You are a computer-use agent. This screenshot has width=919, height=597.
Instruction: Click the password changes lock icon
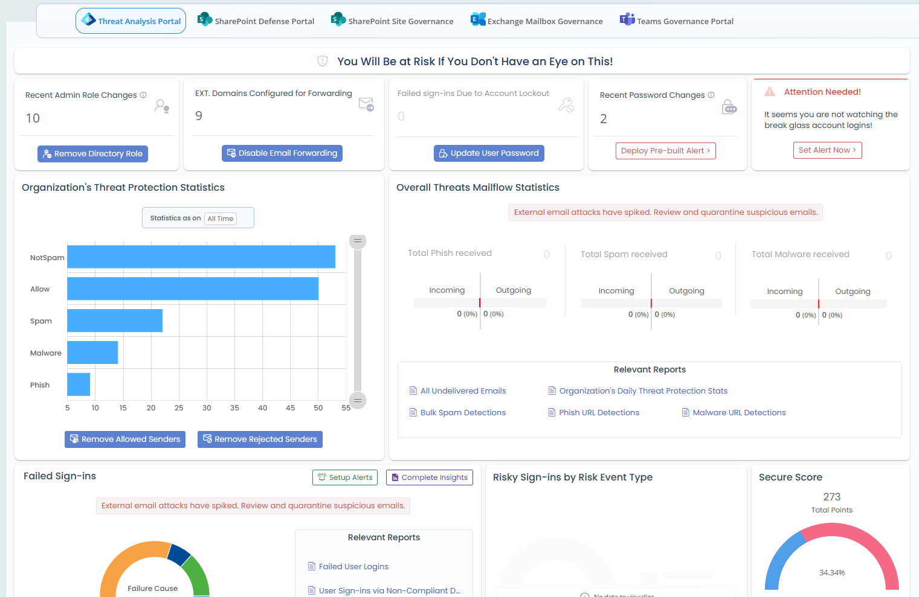729,107
